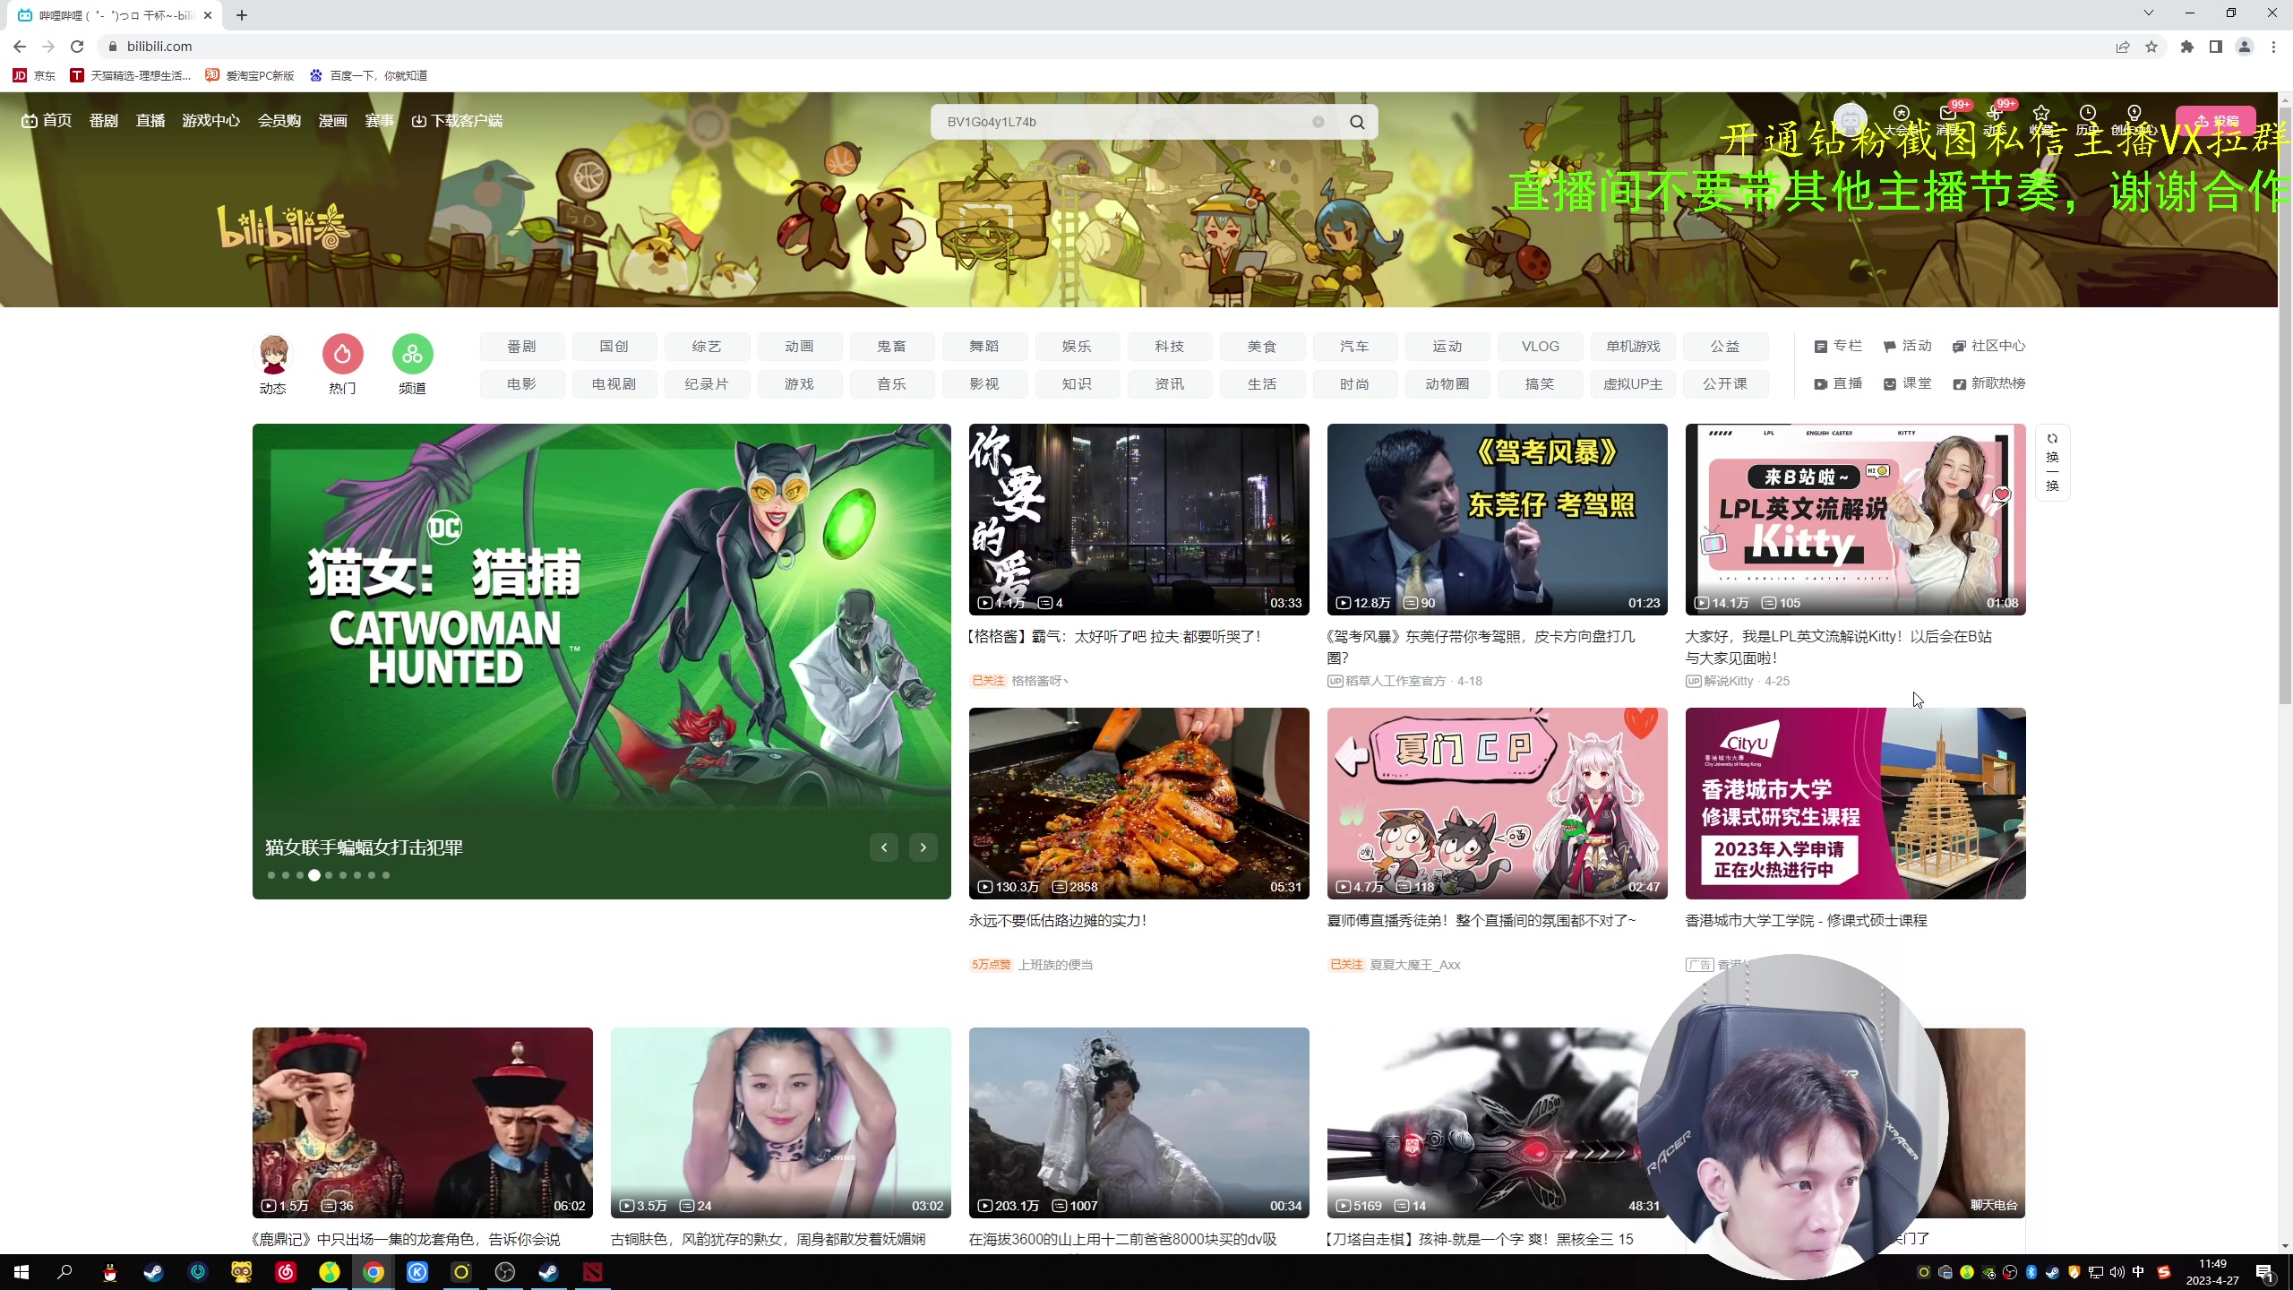2293x1290 pixels.
Task: Open a new Chrome tab with plus button
Action: click(x=242, y=15)
